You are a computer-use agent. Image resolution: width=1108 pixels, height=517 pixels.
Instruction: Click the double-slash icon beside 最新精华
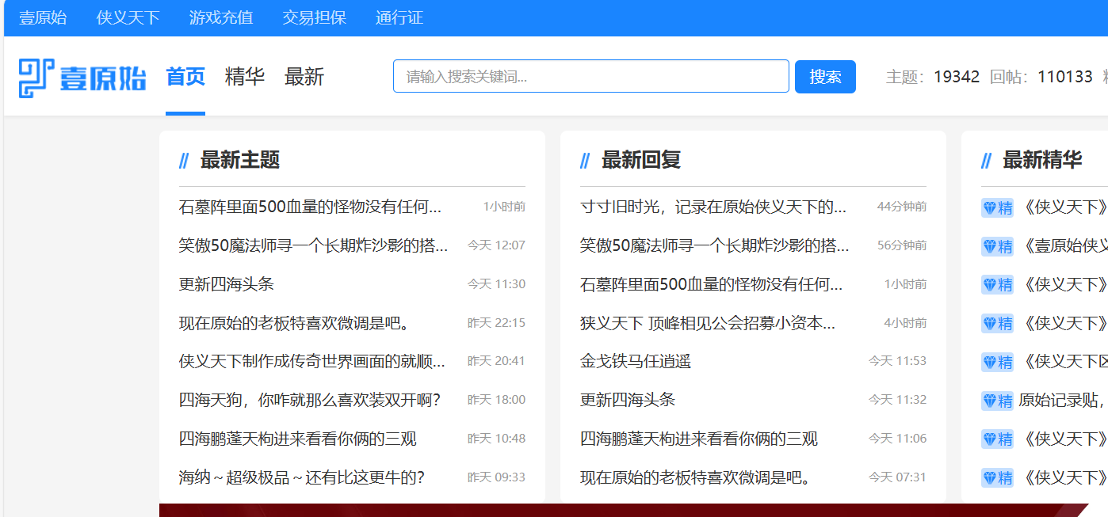tap(986, 161)
